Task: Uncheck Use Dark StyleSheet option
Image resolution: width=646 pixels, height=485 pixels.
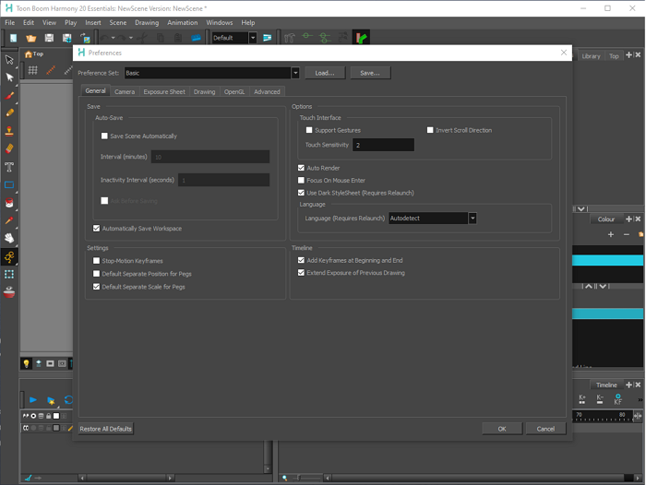Action: (301, 193)
